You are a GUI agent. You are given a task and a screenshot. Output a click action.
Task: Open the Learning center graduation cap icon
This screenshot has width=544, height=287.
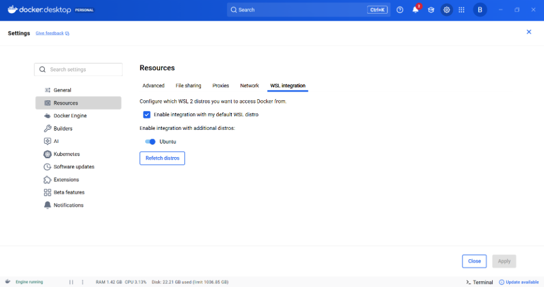coord(431,9)
